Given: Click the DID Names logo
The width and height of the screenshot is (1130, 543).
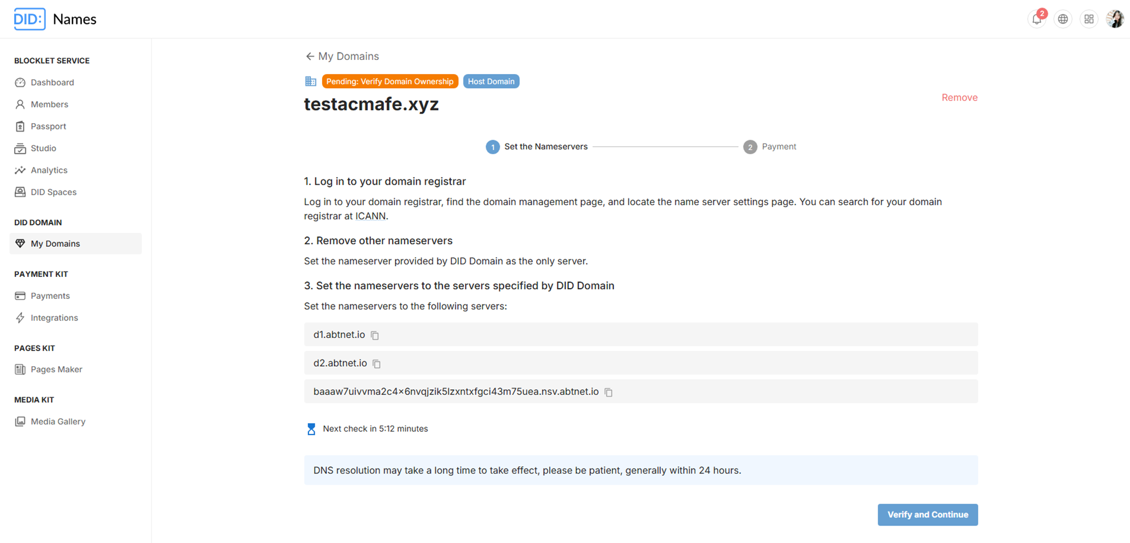Looking at the screenshot, I should (55, 19).
